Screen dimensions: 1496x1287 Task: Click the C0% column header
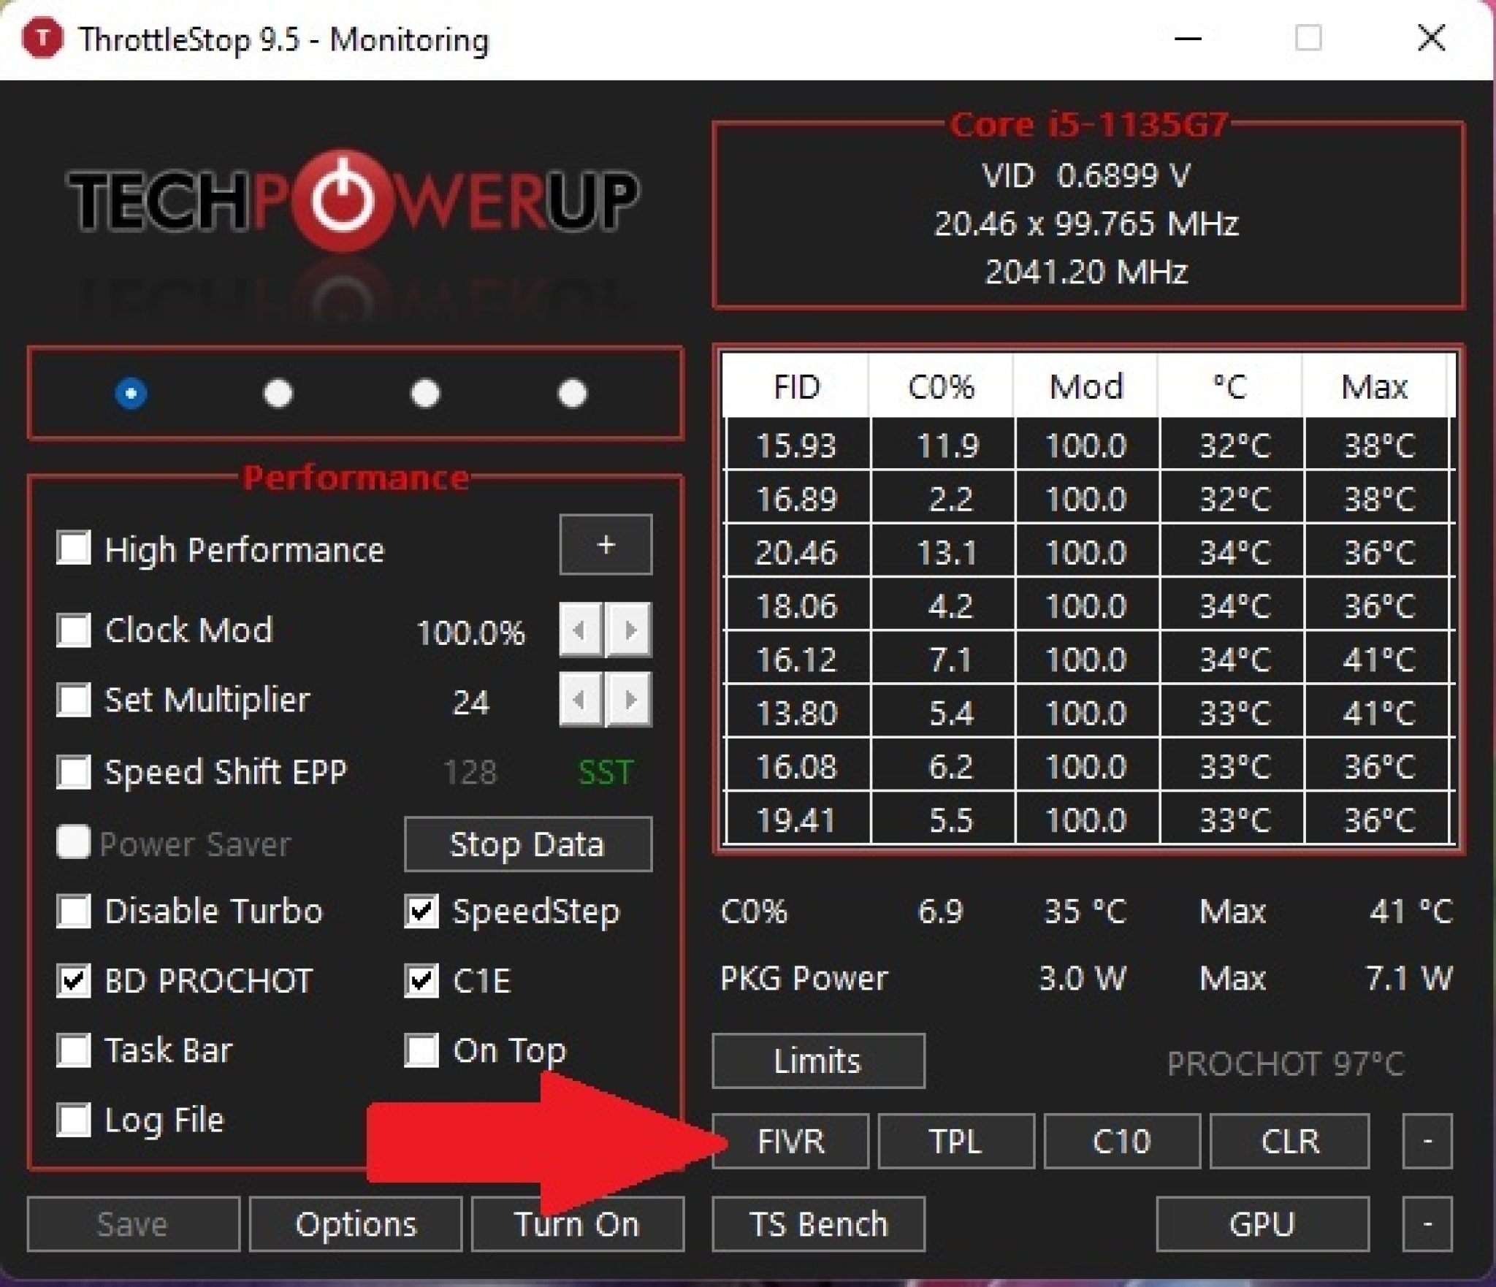941,386
